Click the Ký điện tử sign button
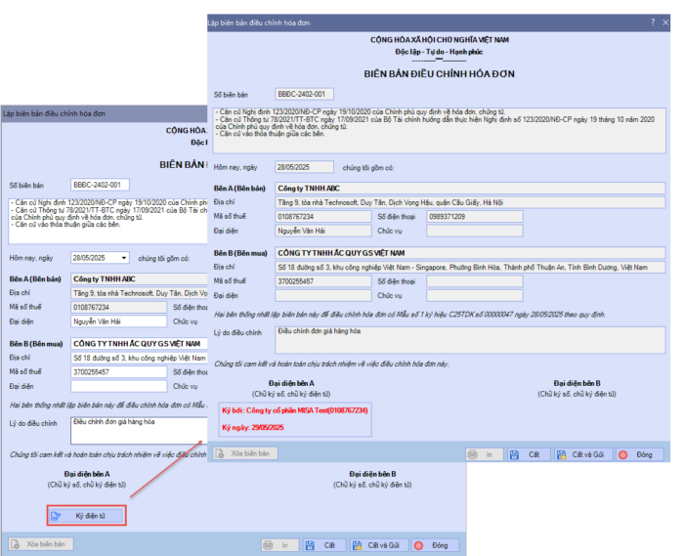This screenshot has width=684, height=556. 85,514
